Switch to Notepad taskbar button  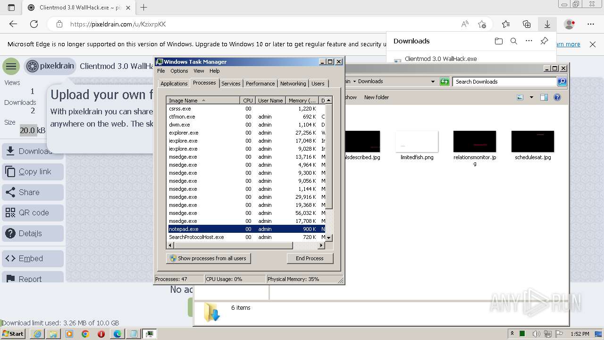(134, 334)
